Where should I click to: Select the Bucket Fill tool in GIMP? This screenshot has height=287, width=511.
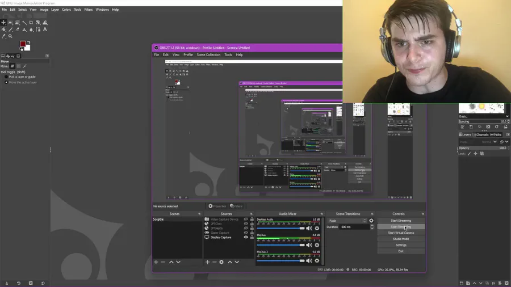3,29
